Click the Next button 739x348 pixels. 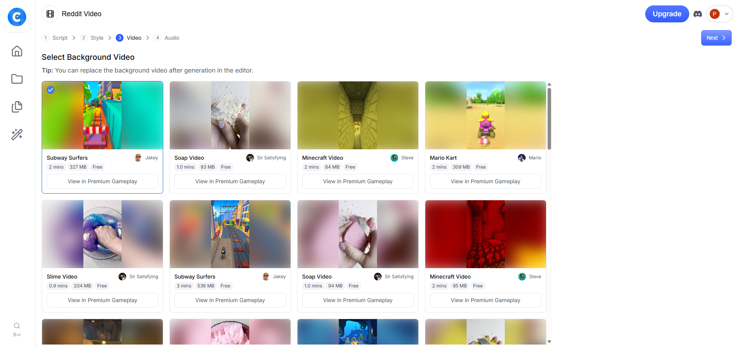coord(716,38)
